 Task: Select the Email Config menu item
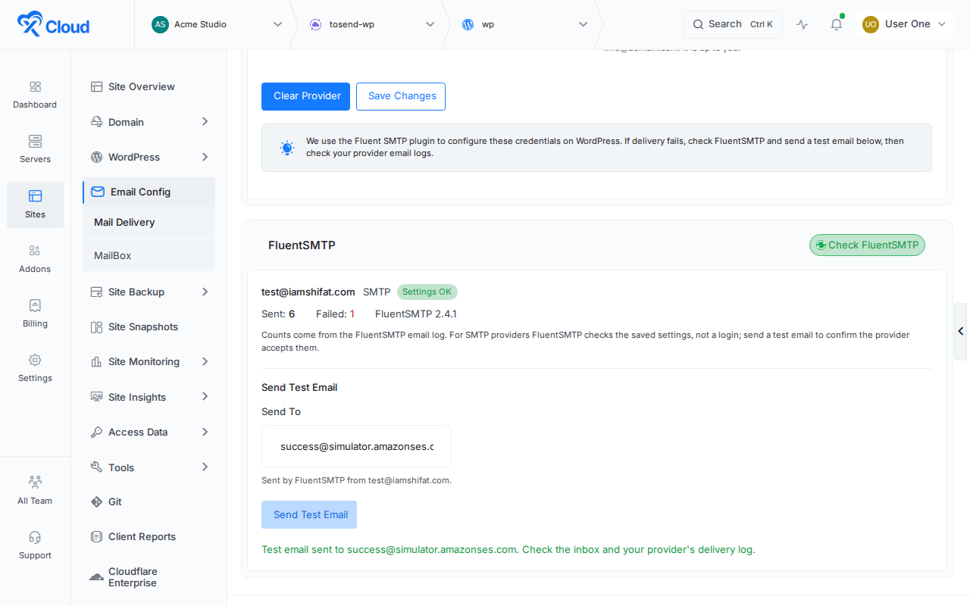pos(149,192)
